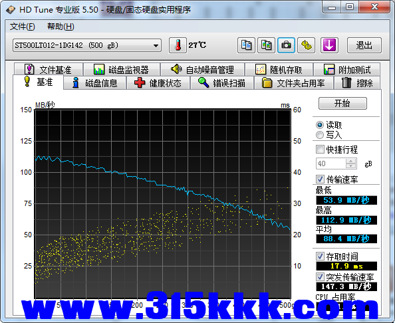This screenshot has width=395, height=323.
Task: Select the 写入 radio button
Action: tap(320, 135)
